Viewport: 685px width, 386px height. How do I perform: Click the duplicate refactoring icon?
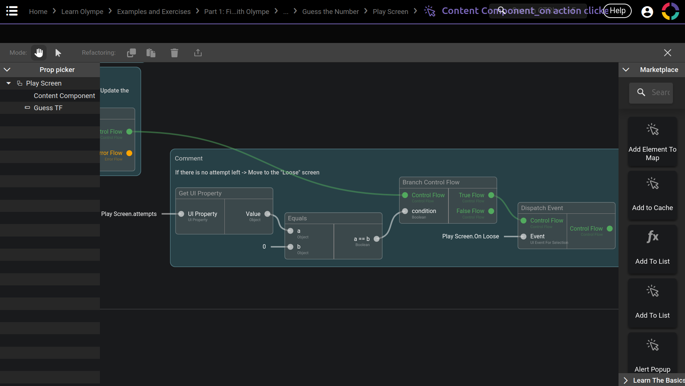(x=131, y=53)
